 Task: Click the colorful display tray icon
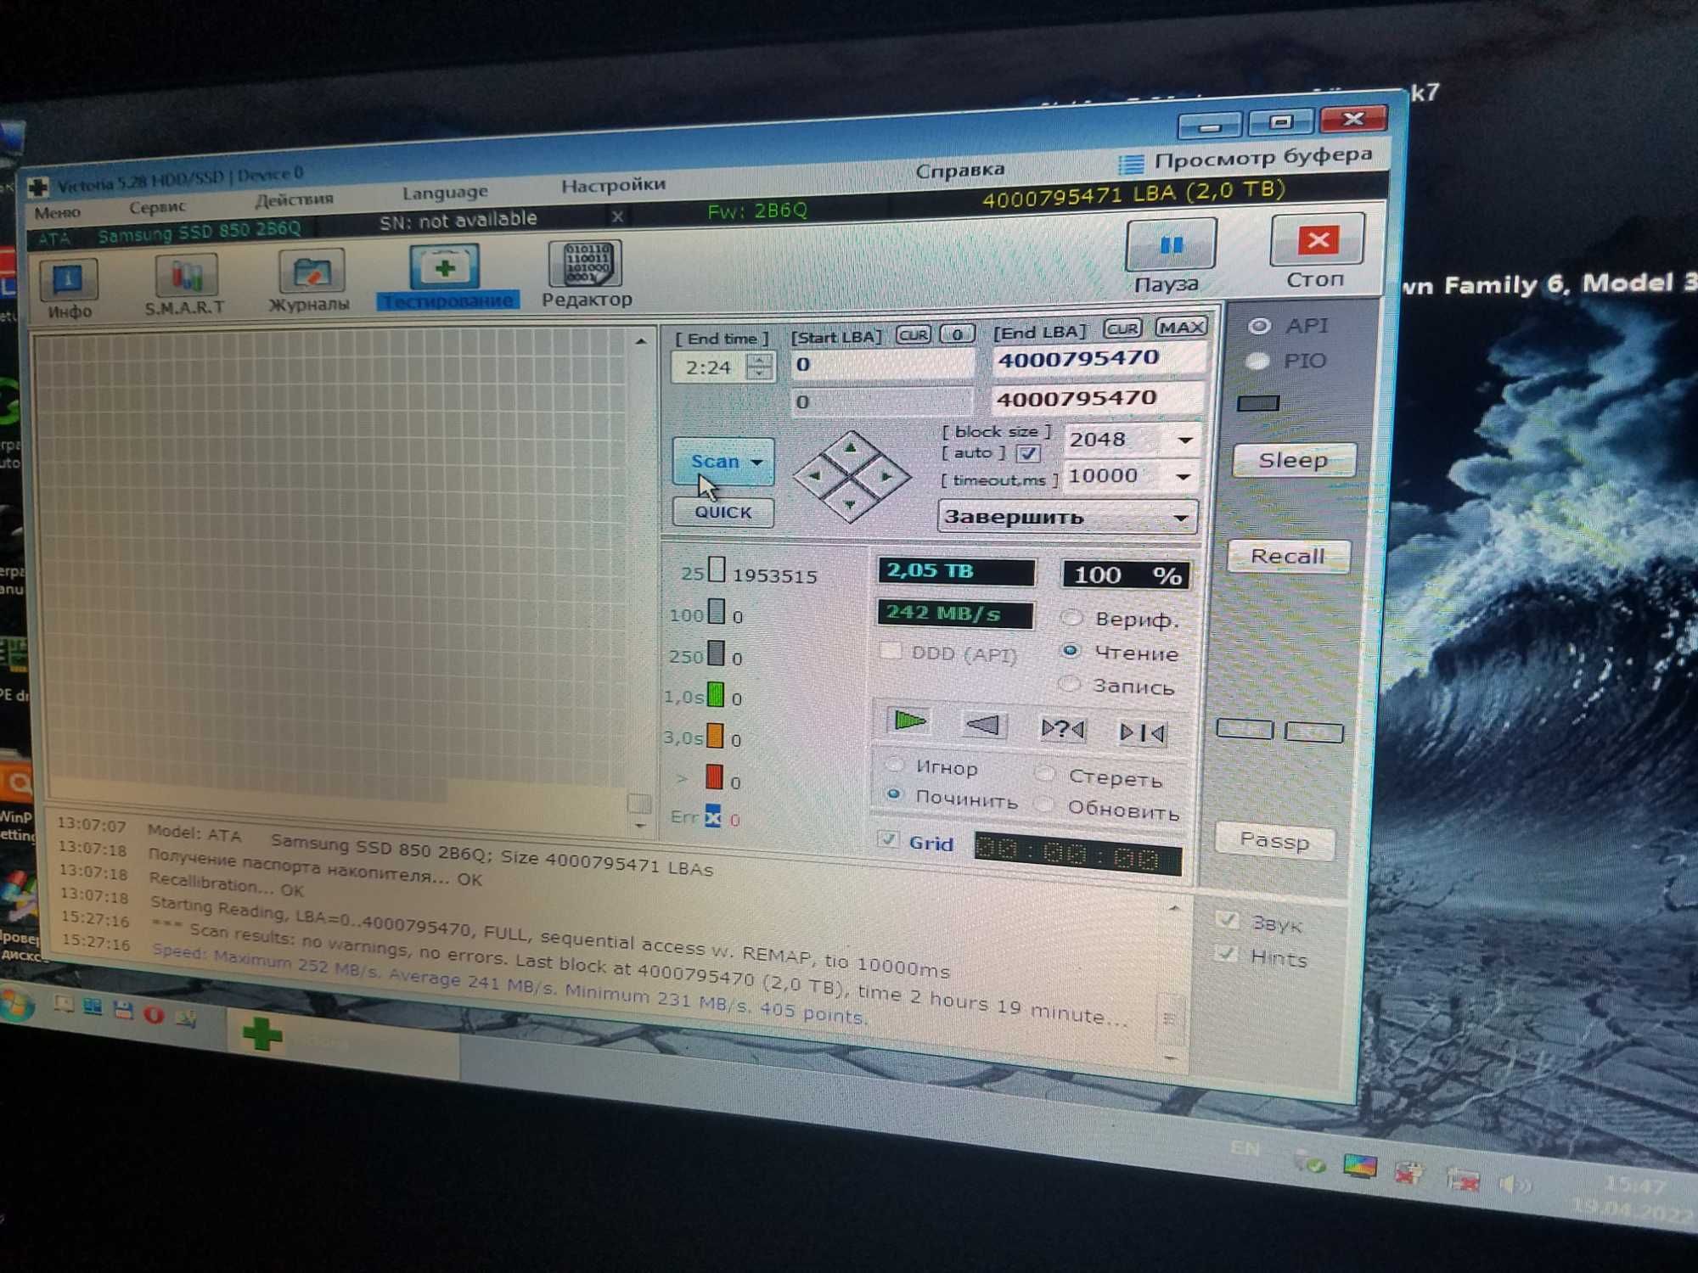point(1359,1166)
